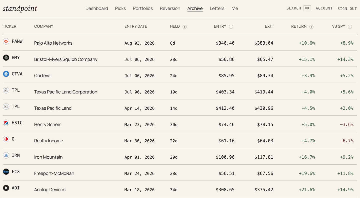Image resolution: width=360 pixels, height=198 pixels.
Task: Click the TPL logo in the Jul 06 row
Action: (x=6, y=90)
